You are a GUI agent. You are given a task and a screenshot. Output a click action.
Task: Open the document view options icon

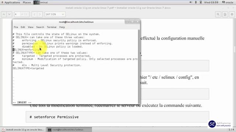coord(225,14)
